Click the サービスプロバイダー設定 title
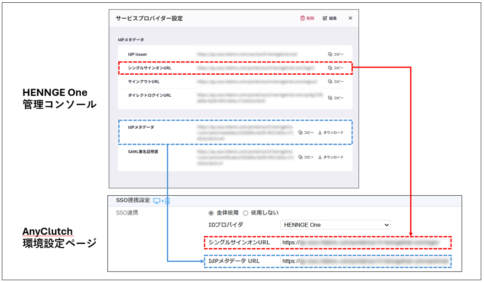This screenshot has width=484, height=282. click(149, 18)
